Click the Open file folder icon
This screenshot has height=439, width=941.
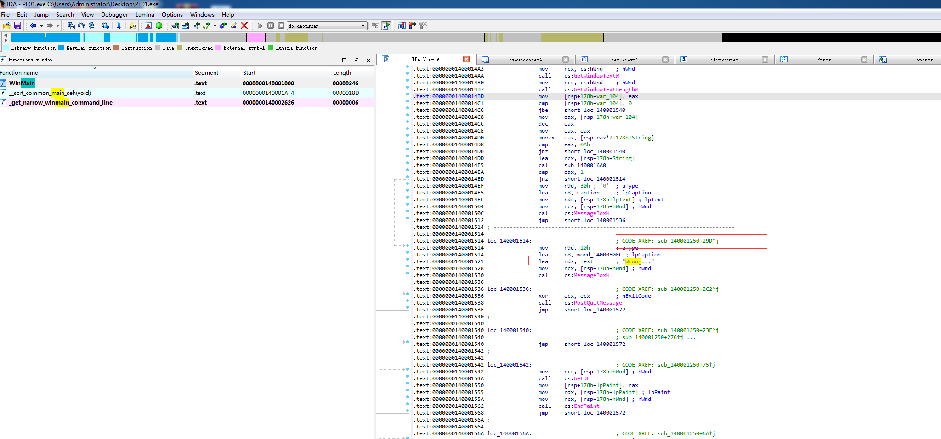pos(6,26)
